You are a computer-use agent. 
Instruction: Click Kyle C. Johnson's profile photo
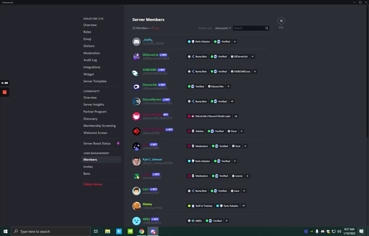(x=137, y=161)
